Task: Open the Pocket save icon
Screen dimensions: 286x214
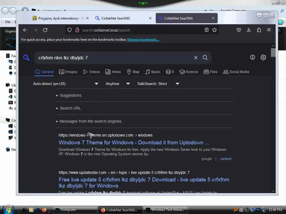Action: 239,30
